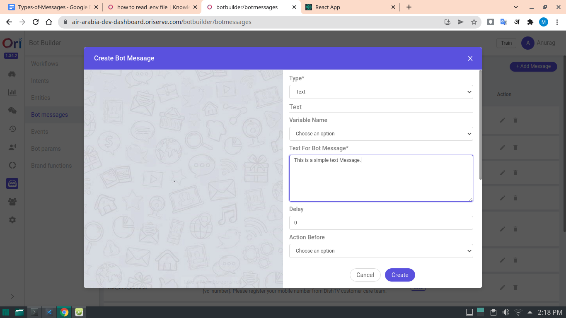
Task: Expand the Variable Name dropdown
Action: pyautogui.click(x=381, y=134)
